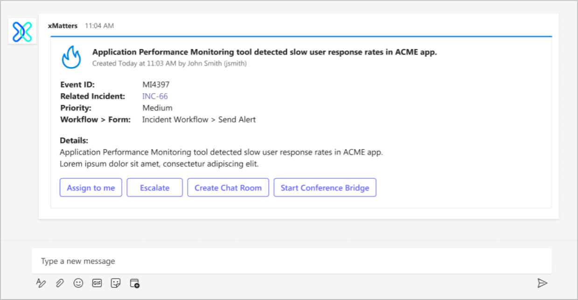The width and height of the screenshot is (578, 300).
Task: Open text formatting options in compose box
Action: pyautogui.click(x=41, y=283)
